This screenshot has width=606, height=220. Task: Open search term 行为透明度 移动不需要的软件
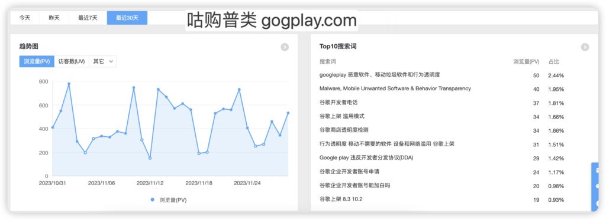(387, 144)
